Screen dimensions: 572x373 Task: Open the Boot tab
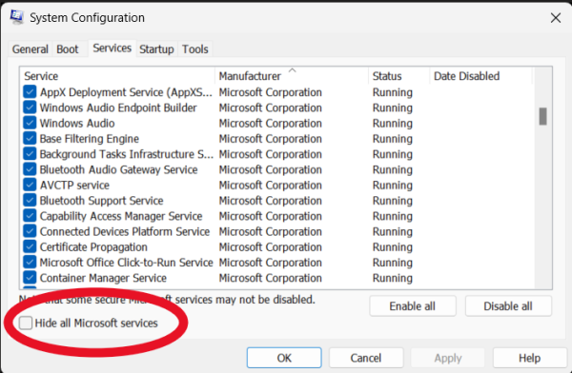[x=67, y=49]
